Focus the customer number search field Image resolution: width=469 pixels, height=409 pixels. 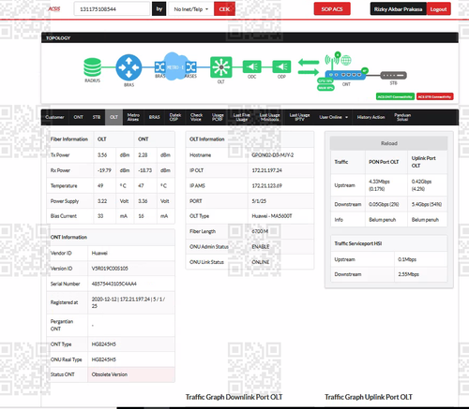pos(112,9)
